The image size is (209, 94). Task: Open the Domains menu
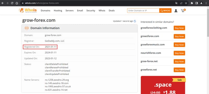[45, 10]
